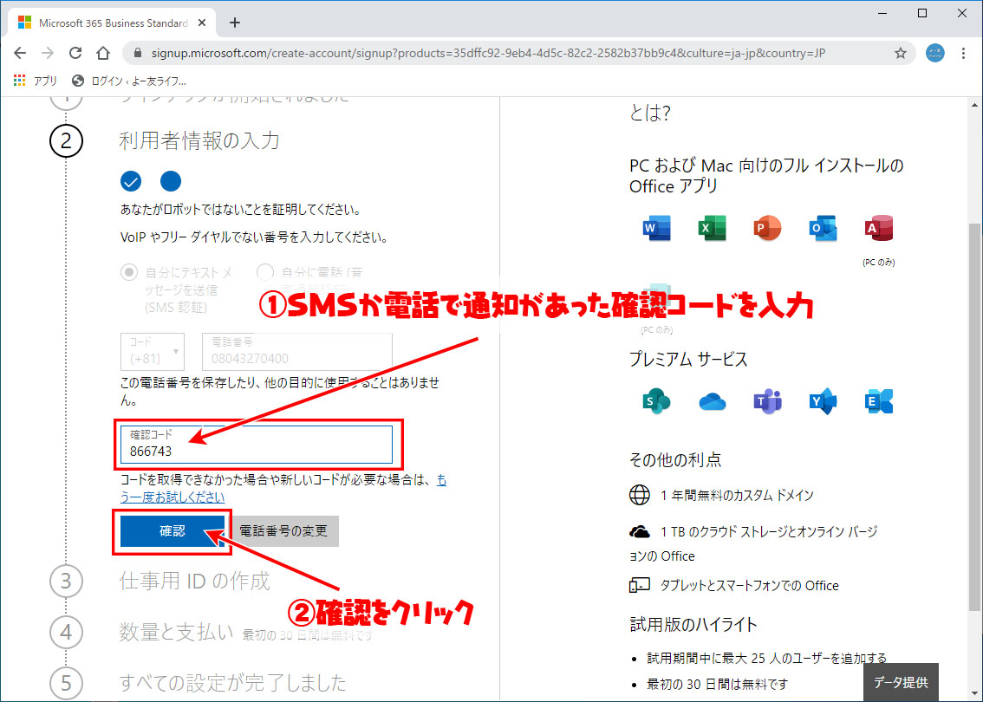The height and width of the screenshot is (702, 983).
Task: Click the その他の利点 heading
Action: (675, 459)
